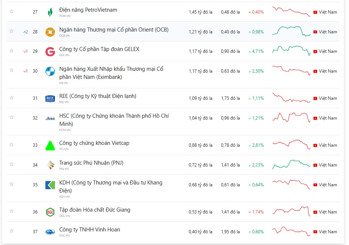Screen dimensions: 349x245
Task: Click the Vietnam flag in REE row
Action: 315,98
